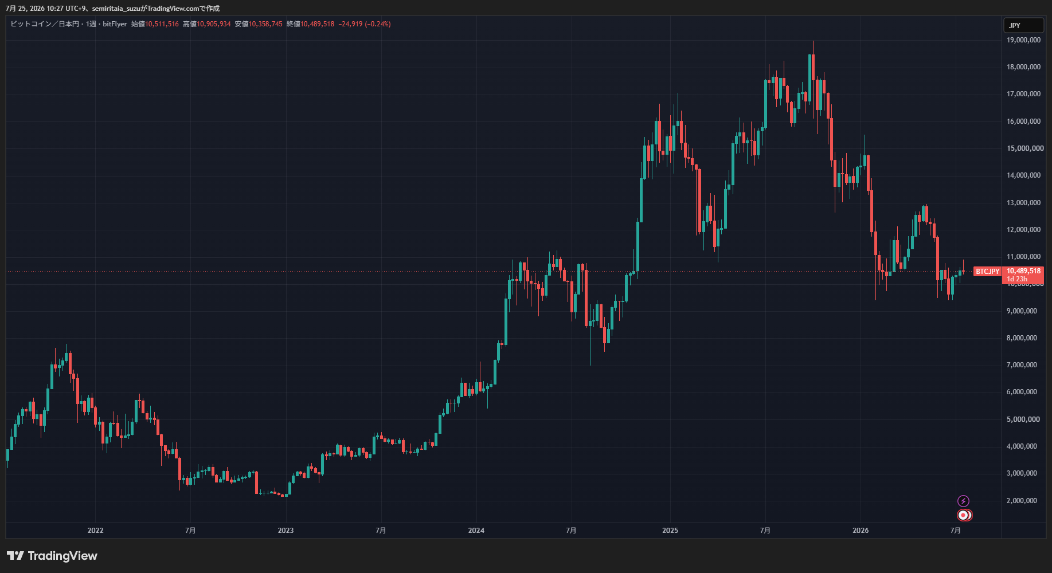This screenshot has width=1052, height=573.
Task: Click the 15,000,000 price axis label
Action: (1025, 148)
